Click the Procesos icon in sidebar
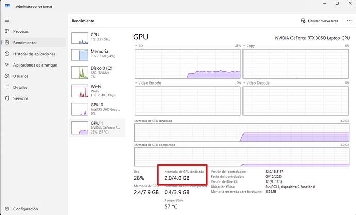This screenshot has height=215, width=356. (x=7, y=31)
